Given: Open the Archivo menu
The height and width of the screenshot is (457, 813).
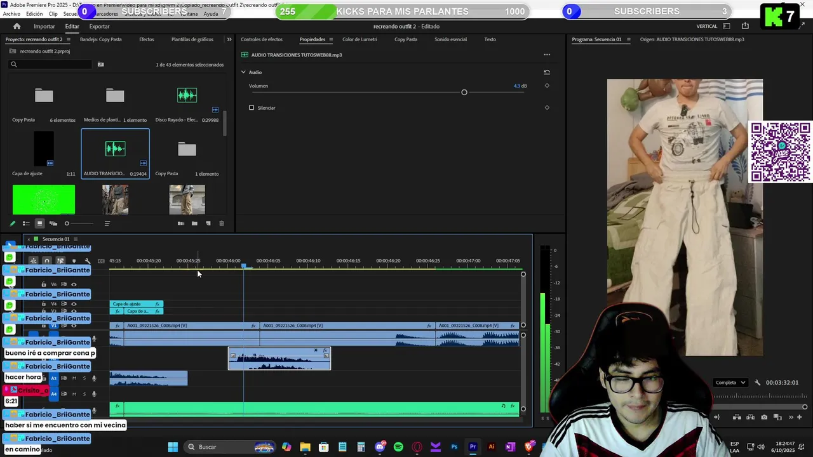Looking at the screenshot, I should pyautogui.click(x=11, y=13).
